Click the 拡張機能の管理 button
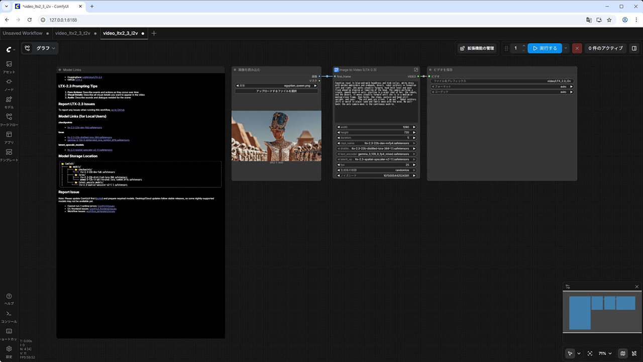 coord(477,48)
